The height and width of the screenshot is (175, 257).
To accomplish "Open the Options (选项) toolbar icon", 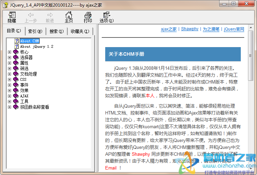I will [x=107, y=15].
